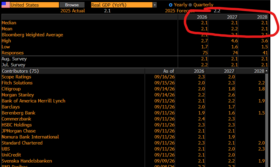This screenshot has width=280, height=167.
Task: Click the Median row label
Action: click(x=9, y=23)
